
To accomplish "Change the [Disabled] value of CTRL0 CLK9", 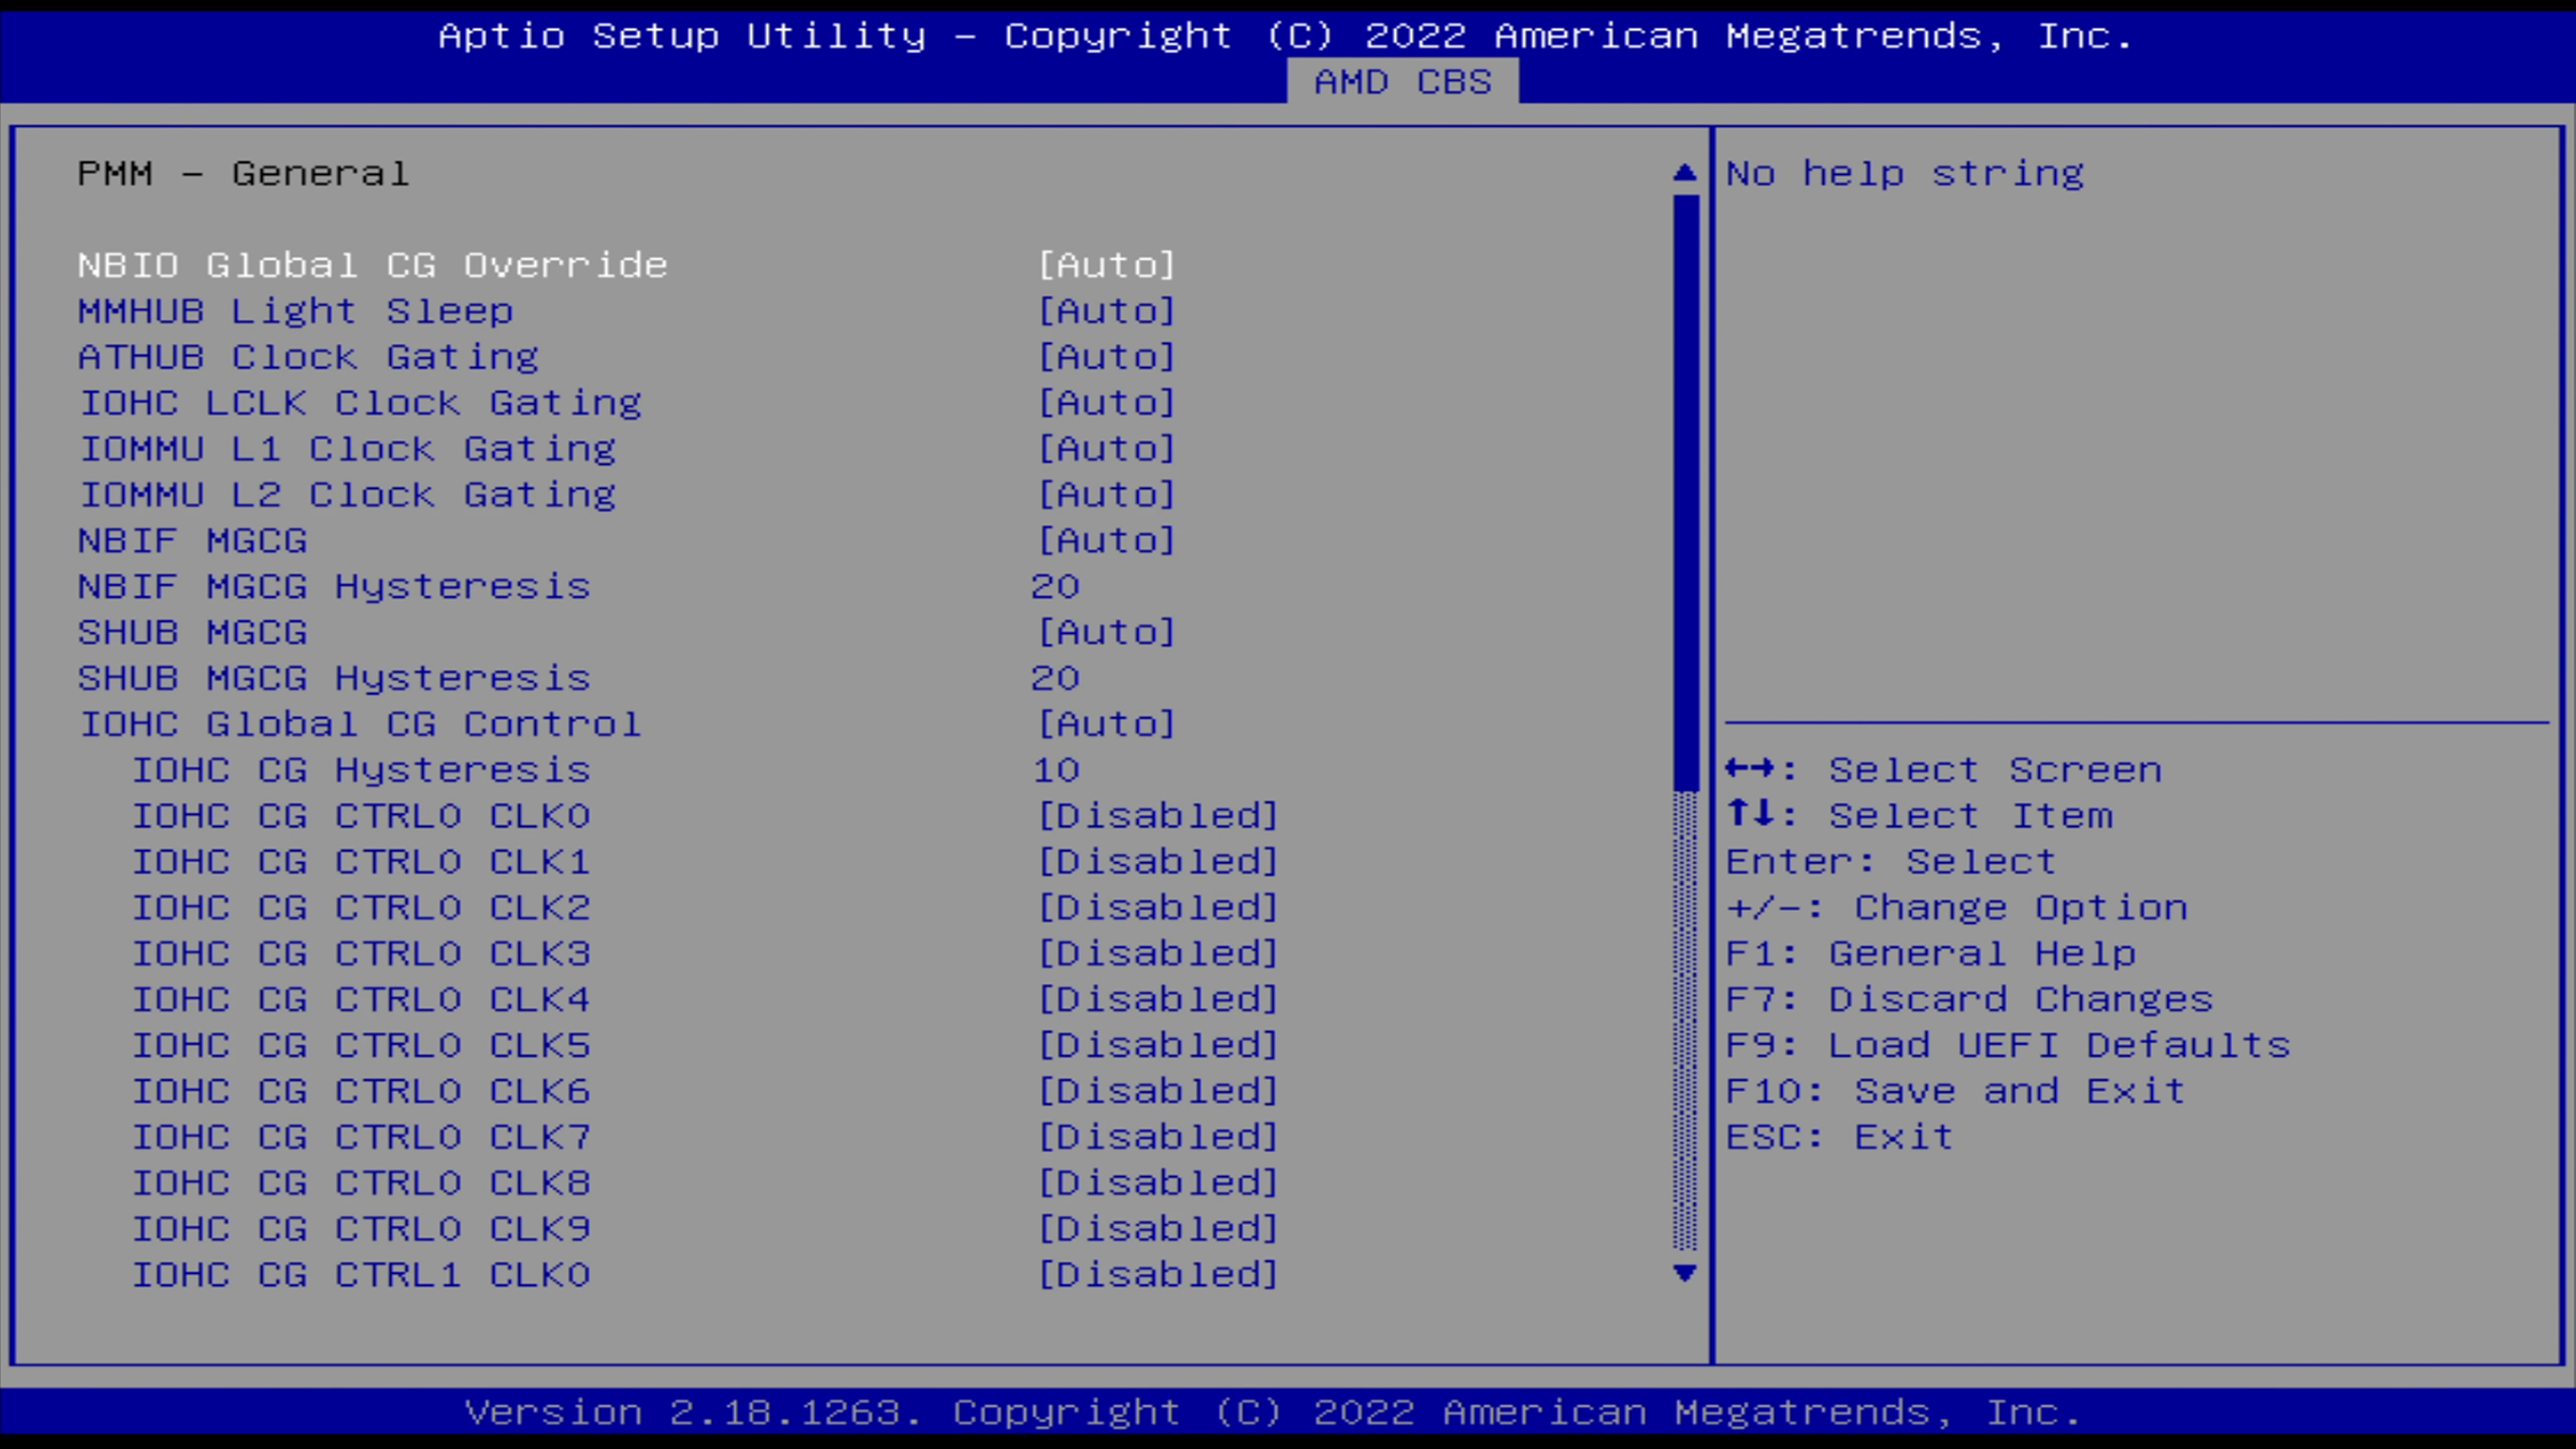I will (1158, 1230).
